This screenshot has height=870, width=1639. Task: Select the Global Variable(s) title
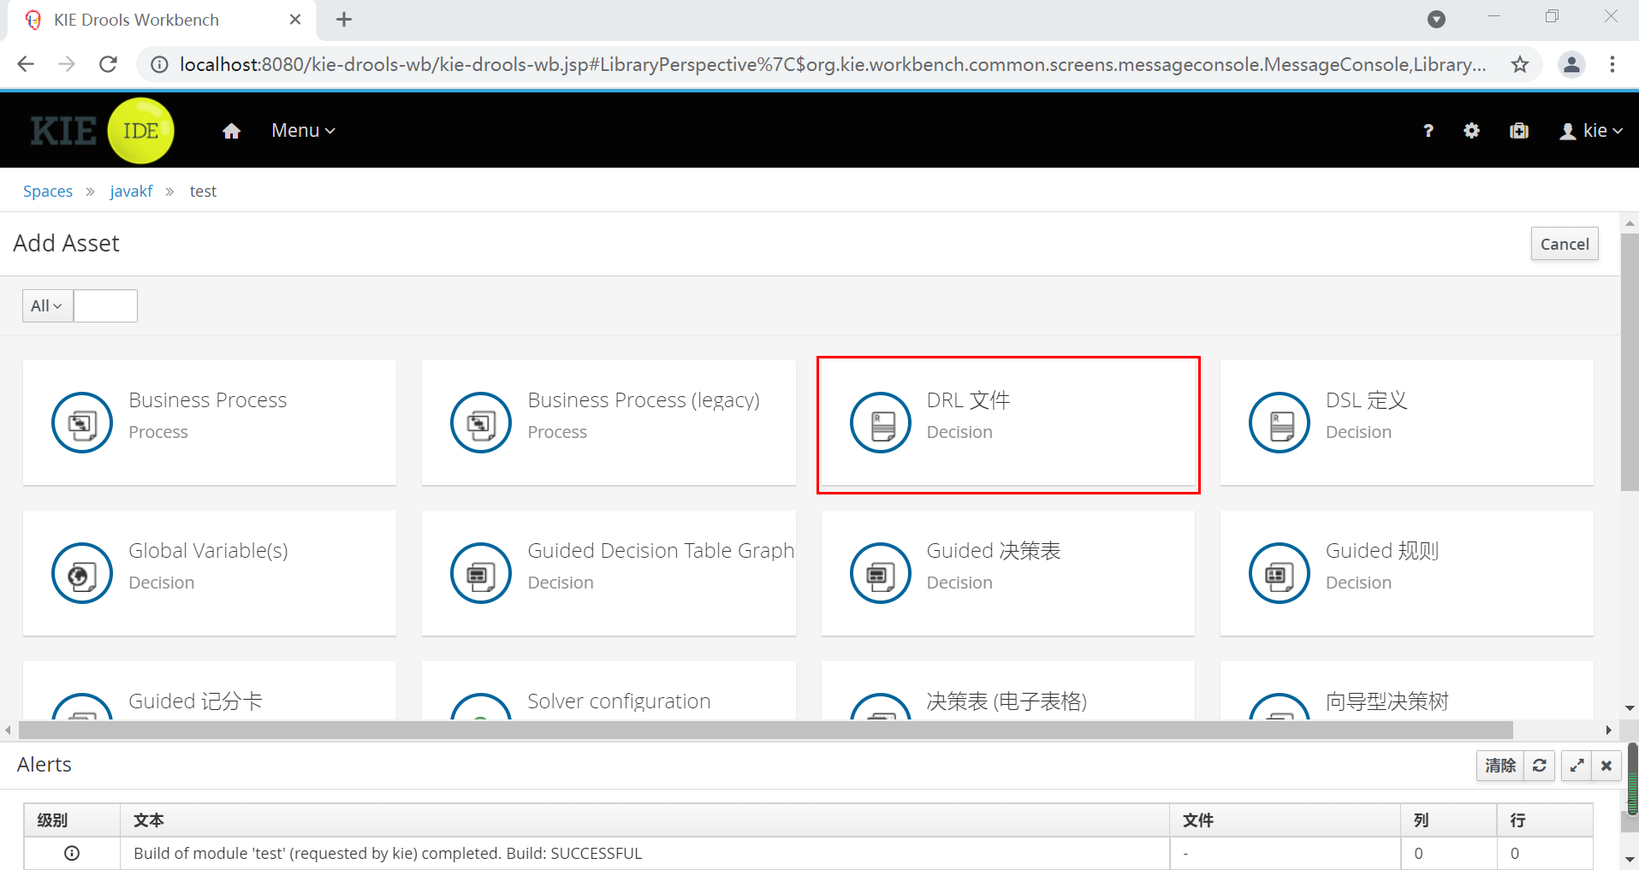(208, 551)
